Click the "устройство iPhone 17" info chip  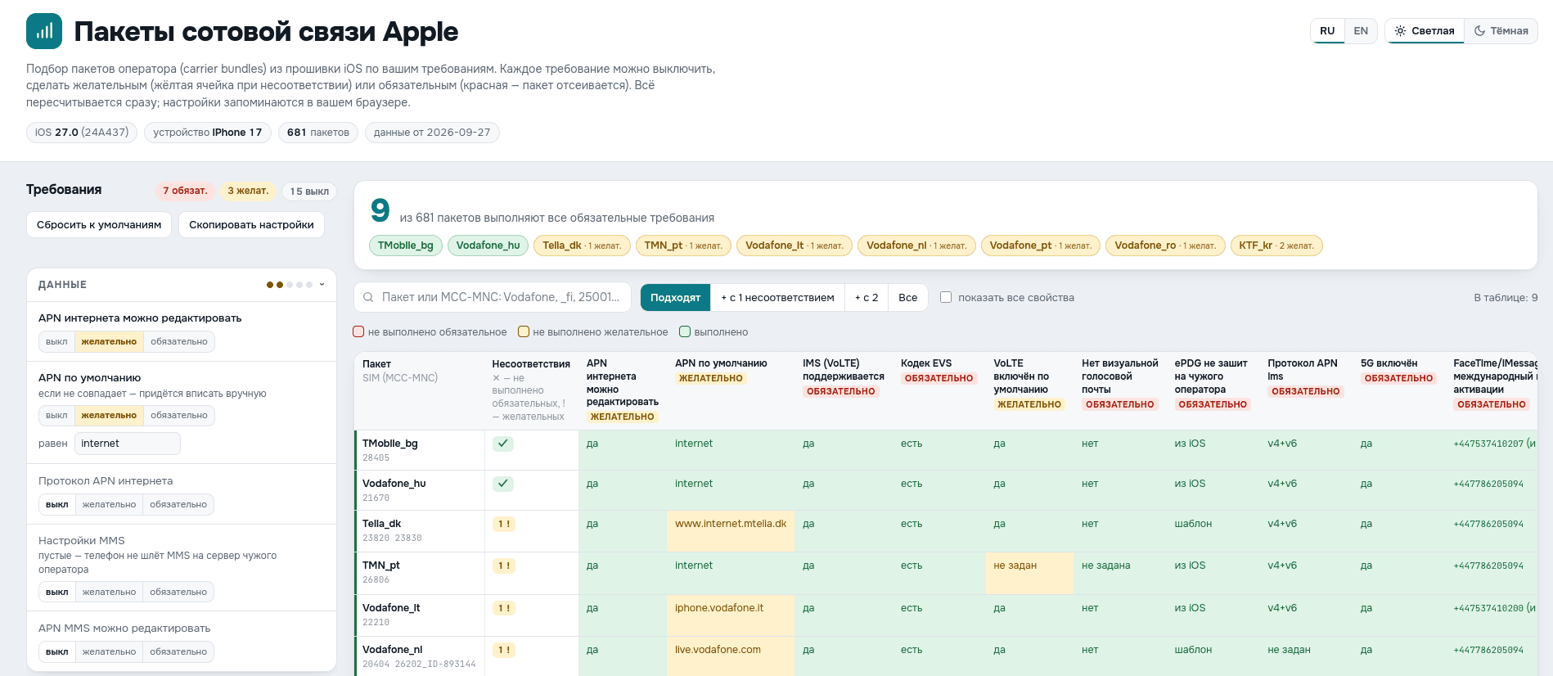pos(208,133)
